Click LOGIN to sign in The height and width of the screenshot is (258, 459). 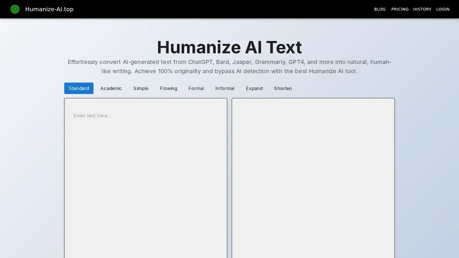pyautogui.click(x=443, y=9)
